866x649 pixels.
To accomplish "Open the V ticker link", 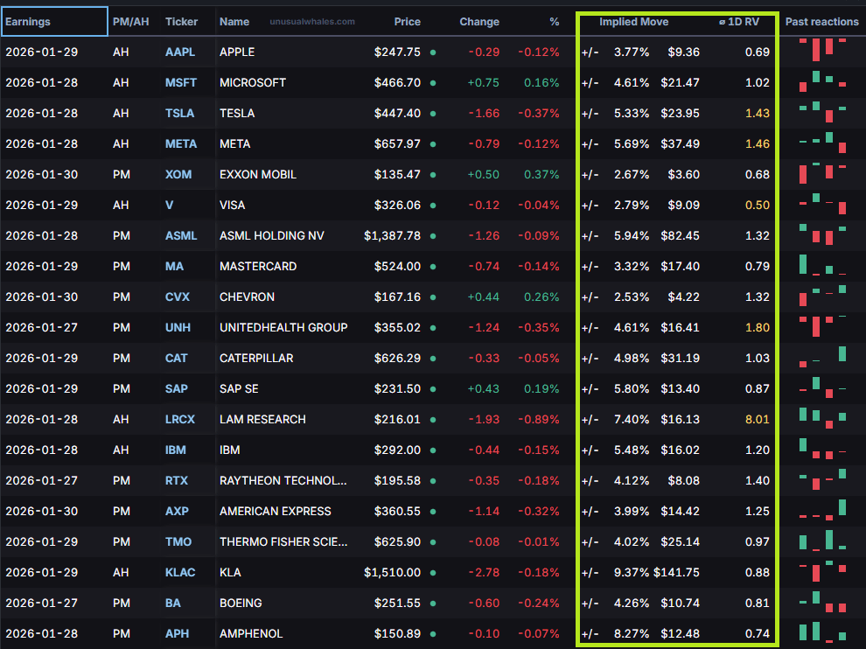I will tap(169, 205).
